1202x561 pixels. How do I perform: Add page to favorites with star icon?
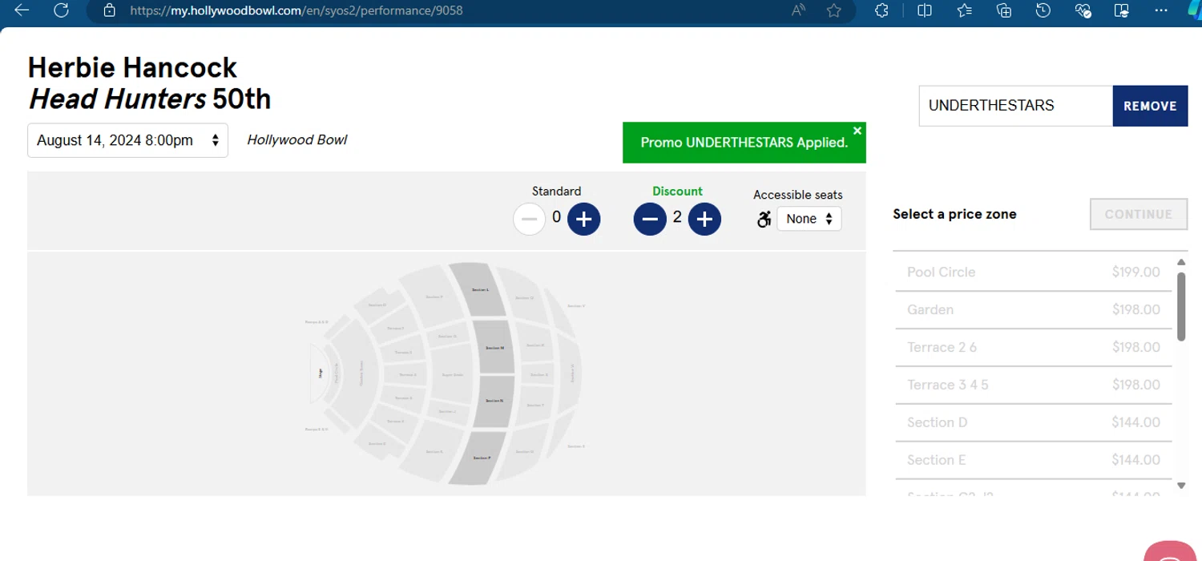(x=834, y=10)
